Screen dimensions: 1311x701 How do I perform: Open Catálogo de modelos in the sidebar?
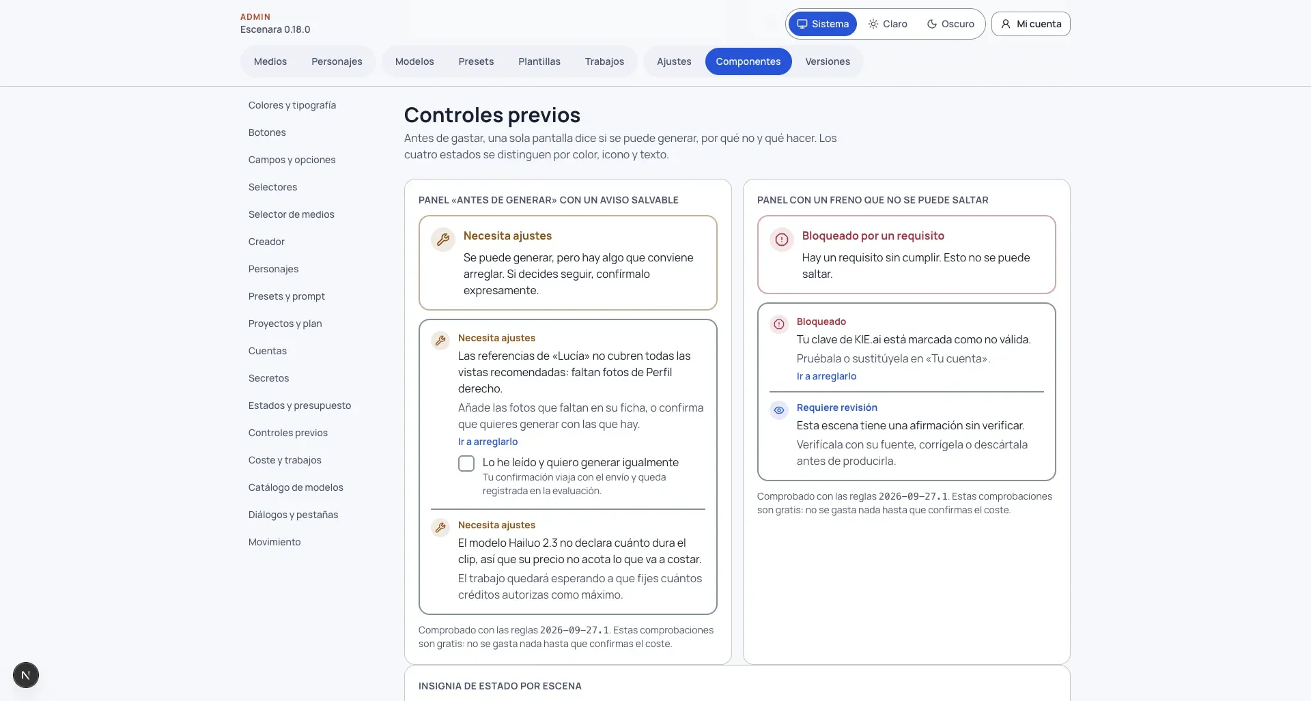296,487
